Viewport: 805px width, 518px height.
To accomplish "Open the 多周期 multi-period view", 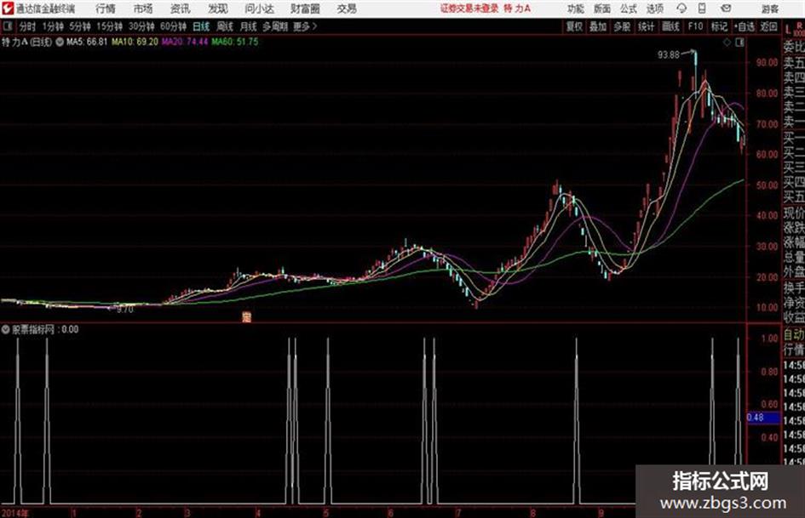I will tap(275, 26).
